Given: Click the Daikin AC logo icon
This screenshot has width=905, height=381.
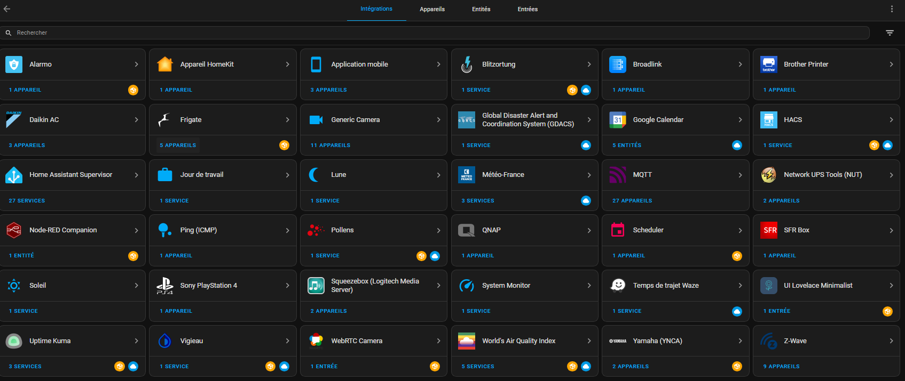Looking at the screenshot, I should pos(14,120).
